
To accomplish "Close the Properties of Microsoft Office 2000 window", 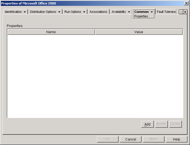I will click(x=186, y=3).
